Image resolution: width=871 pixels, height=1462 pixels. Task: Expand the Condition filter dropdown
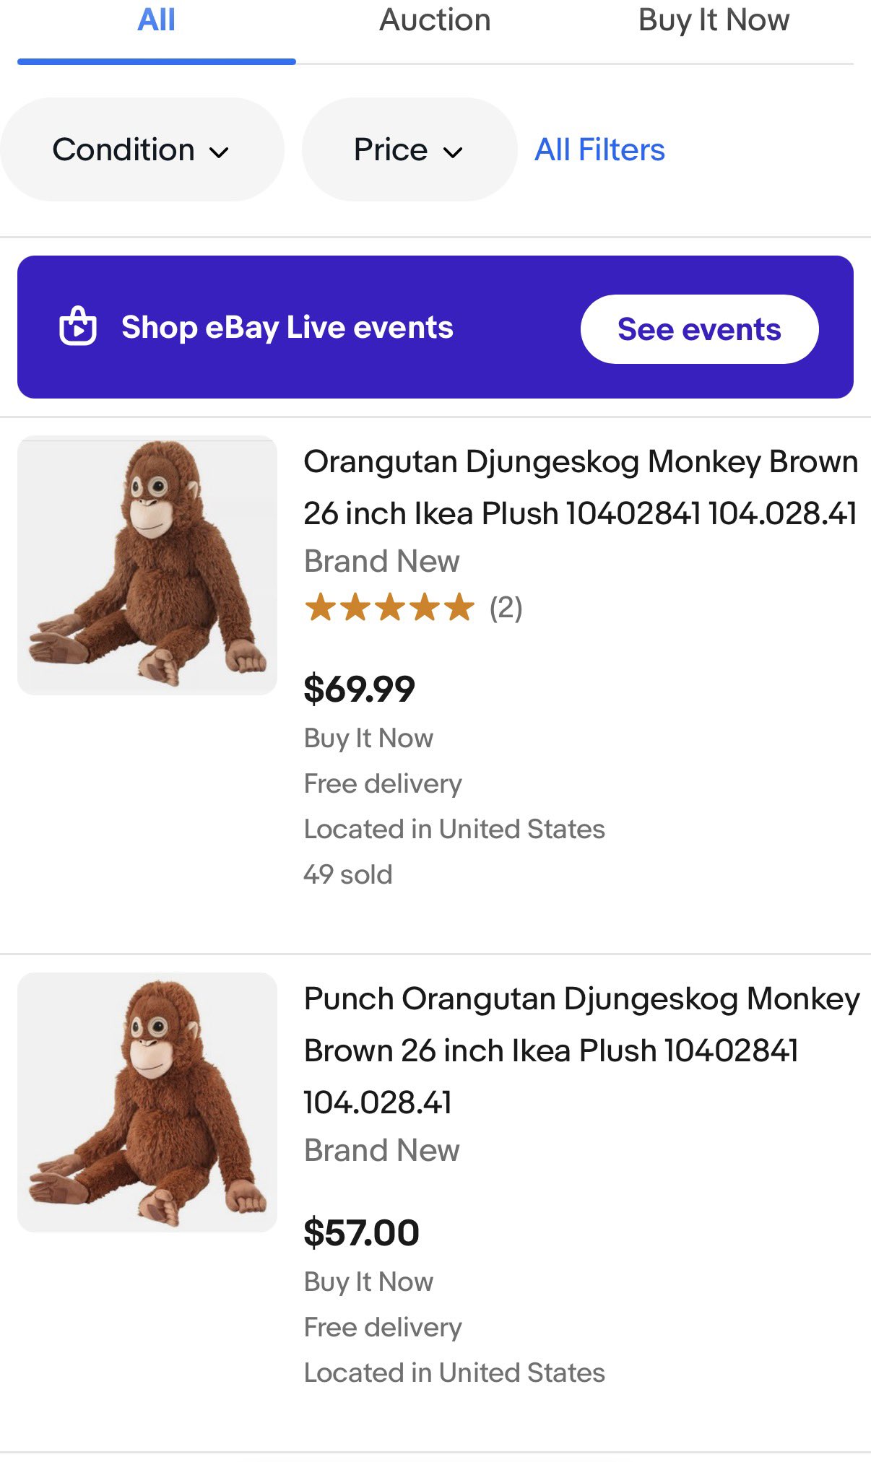click(x=141, y=150)
